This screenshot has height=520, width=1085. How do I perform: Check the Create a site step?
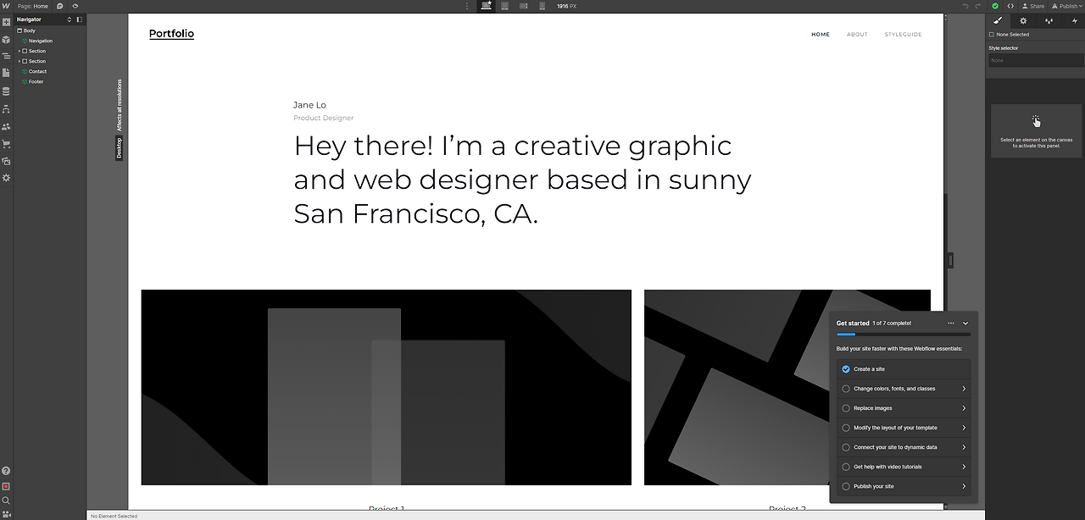[x=846, y=369]
